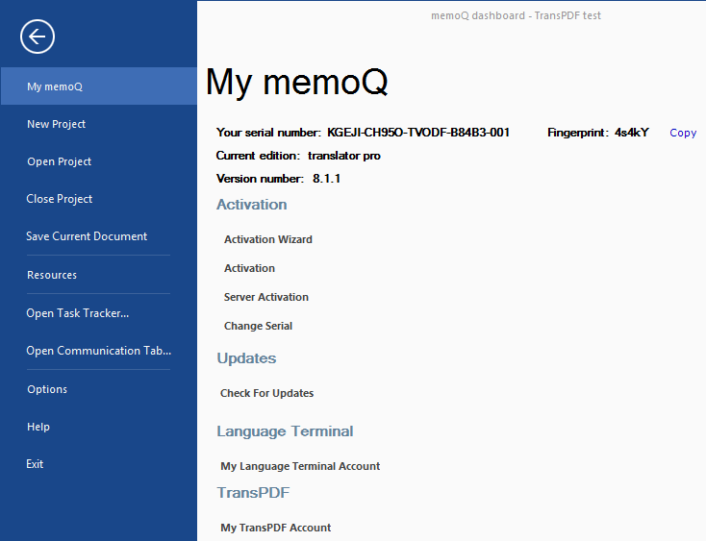The height and width of the screenshot is (541, 706).
Task: Click serial number KGEJI-CH95O-TVODF-B84B3-001
Action: point(418,133)
